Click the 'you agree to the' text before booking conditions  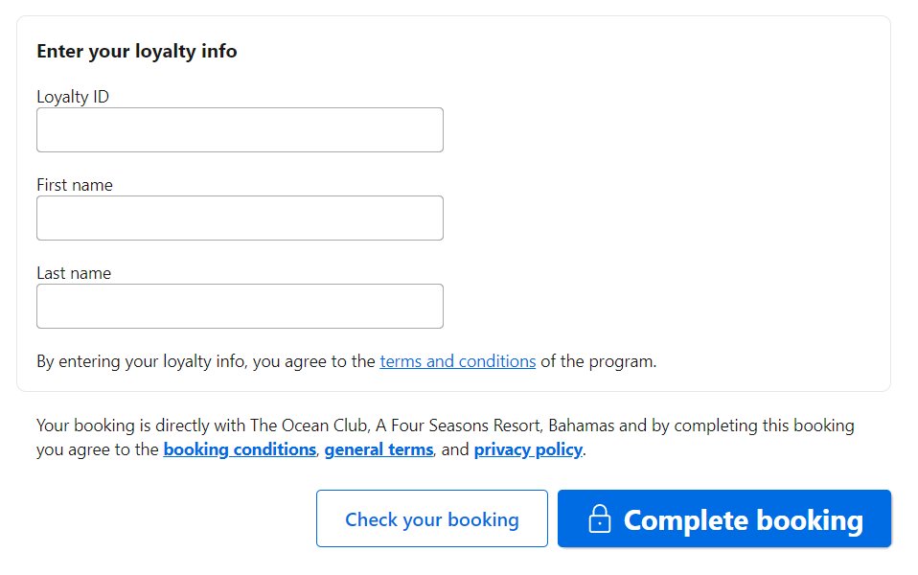[x=97, y=449]
